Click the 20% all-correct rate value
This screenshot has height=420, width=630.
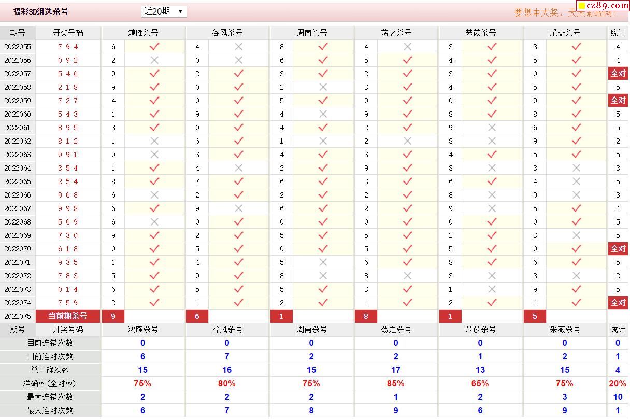pos(618,384)
